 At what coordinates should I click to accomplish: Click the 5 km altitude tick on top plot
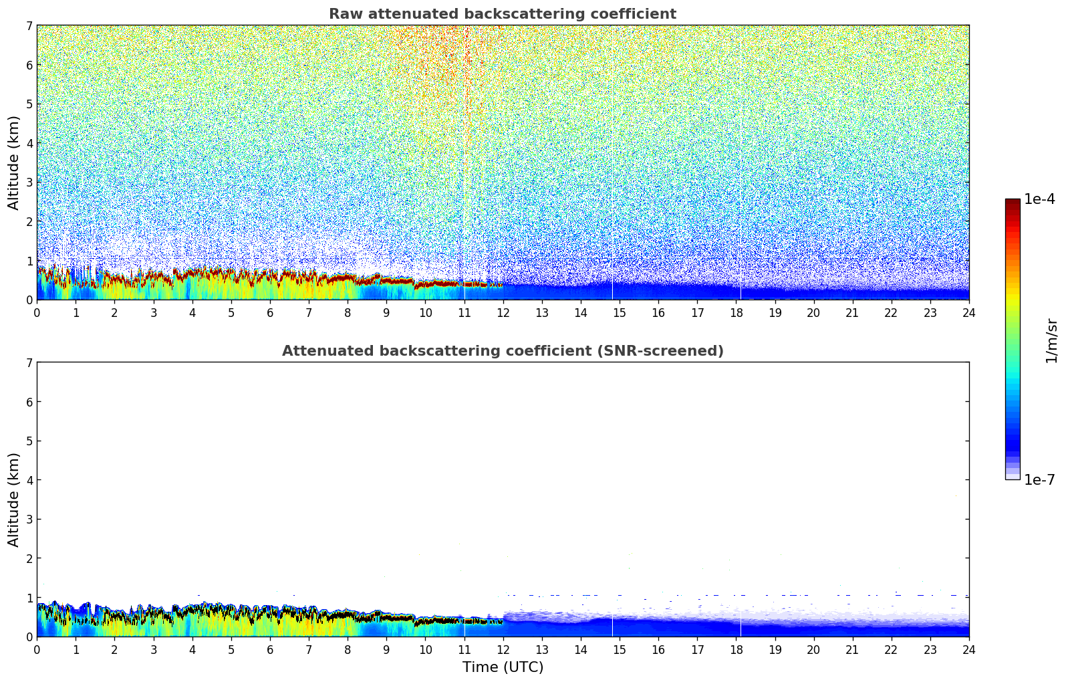(29, 104)
